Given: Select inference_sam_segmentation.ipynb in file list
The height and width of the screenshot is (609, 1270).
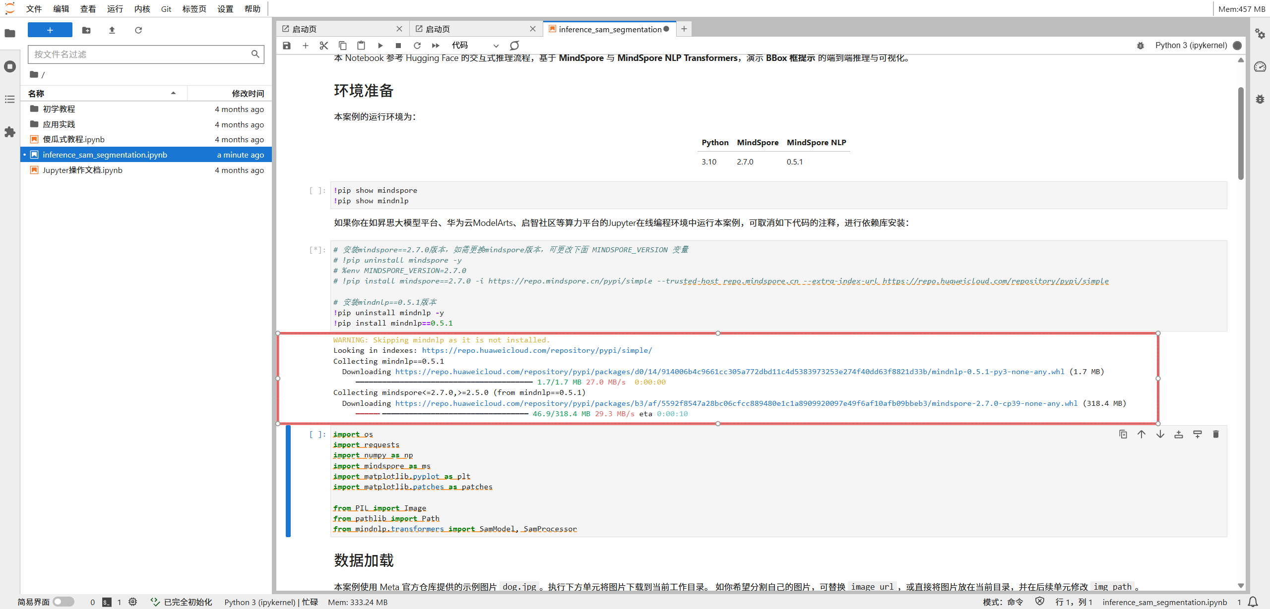Looking at the screenshot, I should 146,155.
